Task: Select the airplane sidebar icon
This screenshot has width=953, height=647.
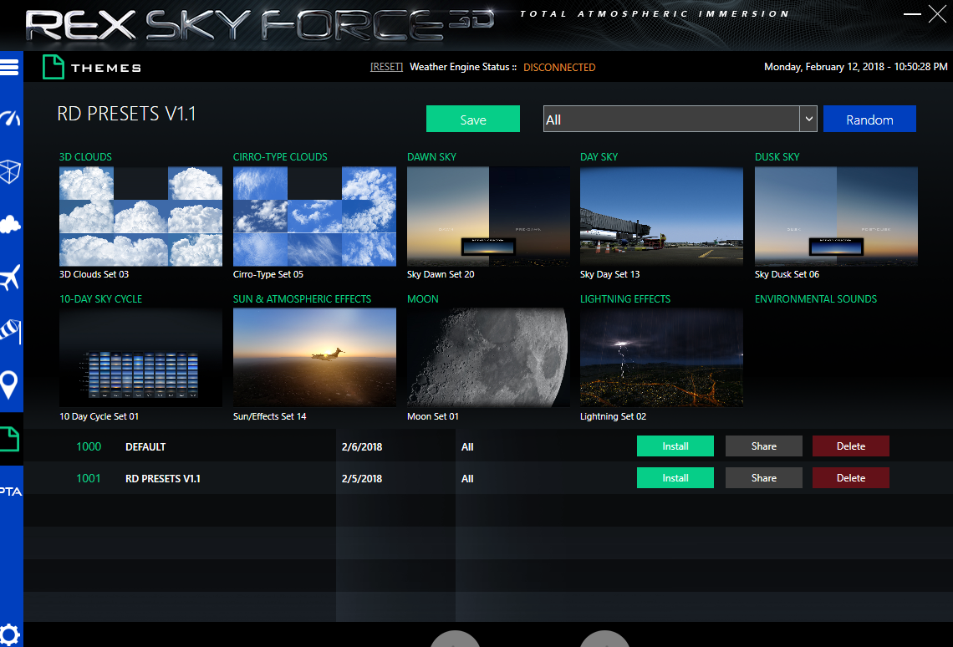Action: (10, 278)
